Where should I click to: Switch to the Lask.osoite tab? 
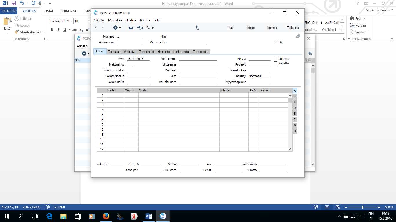tap(181, 52)
